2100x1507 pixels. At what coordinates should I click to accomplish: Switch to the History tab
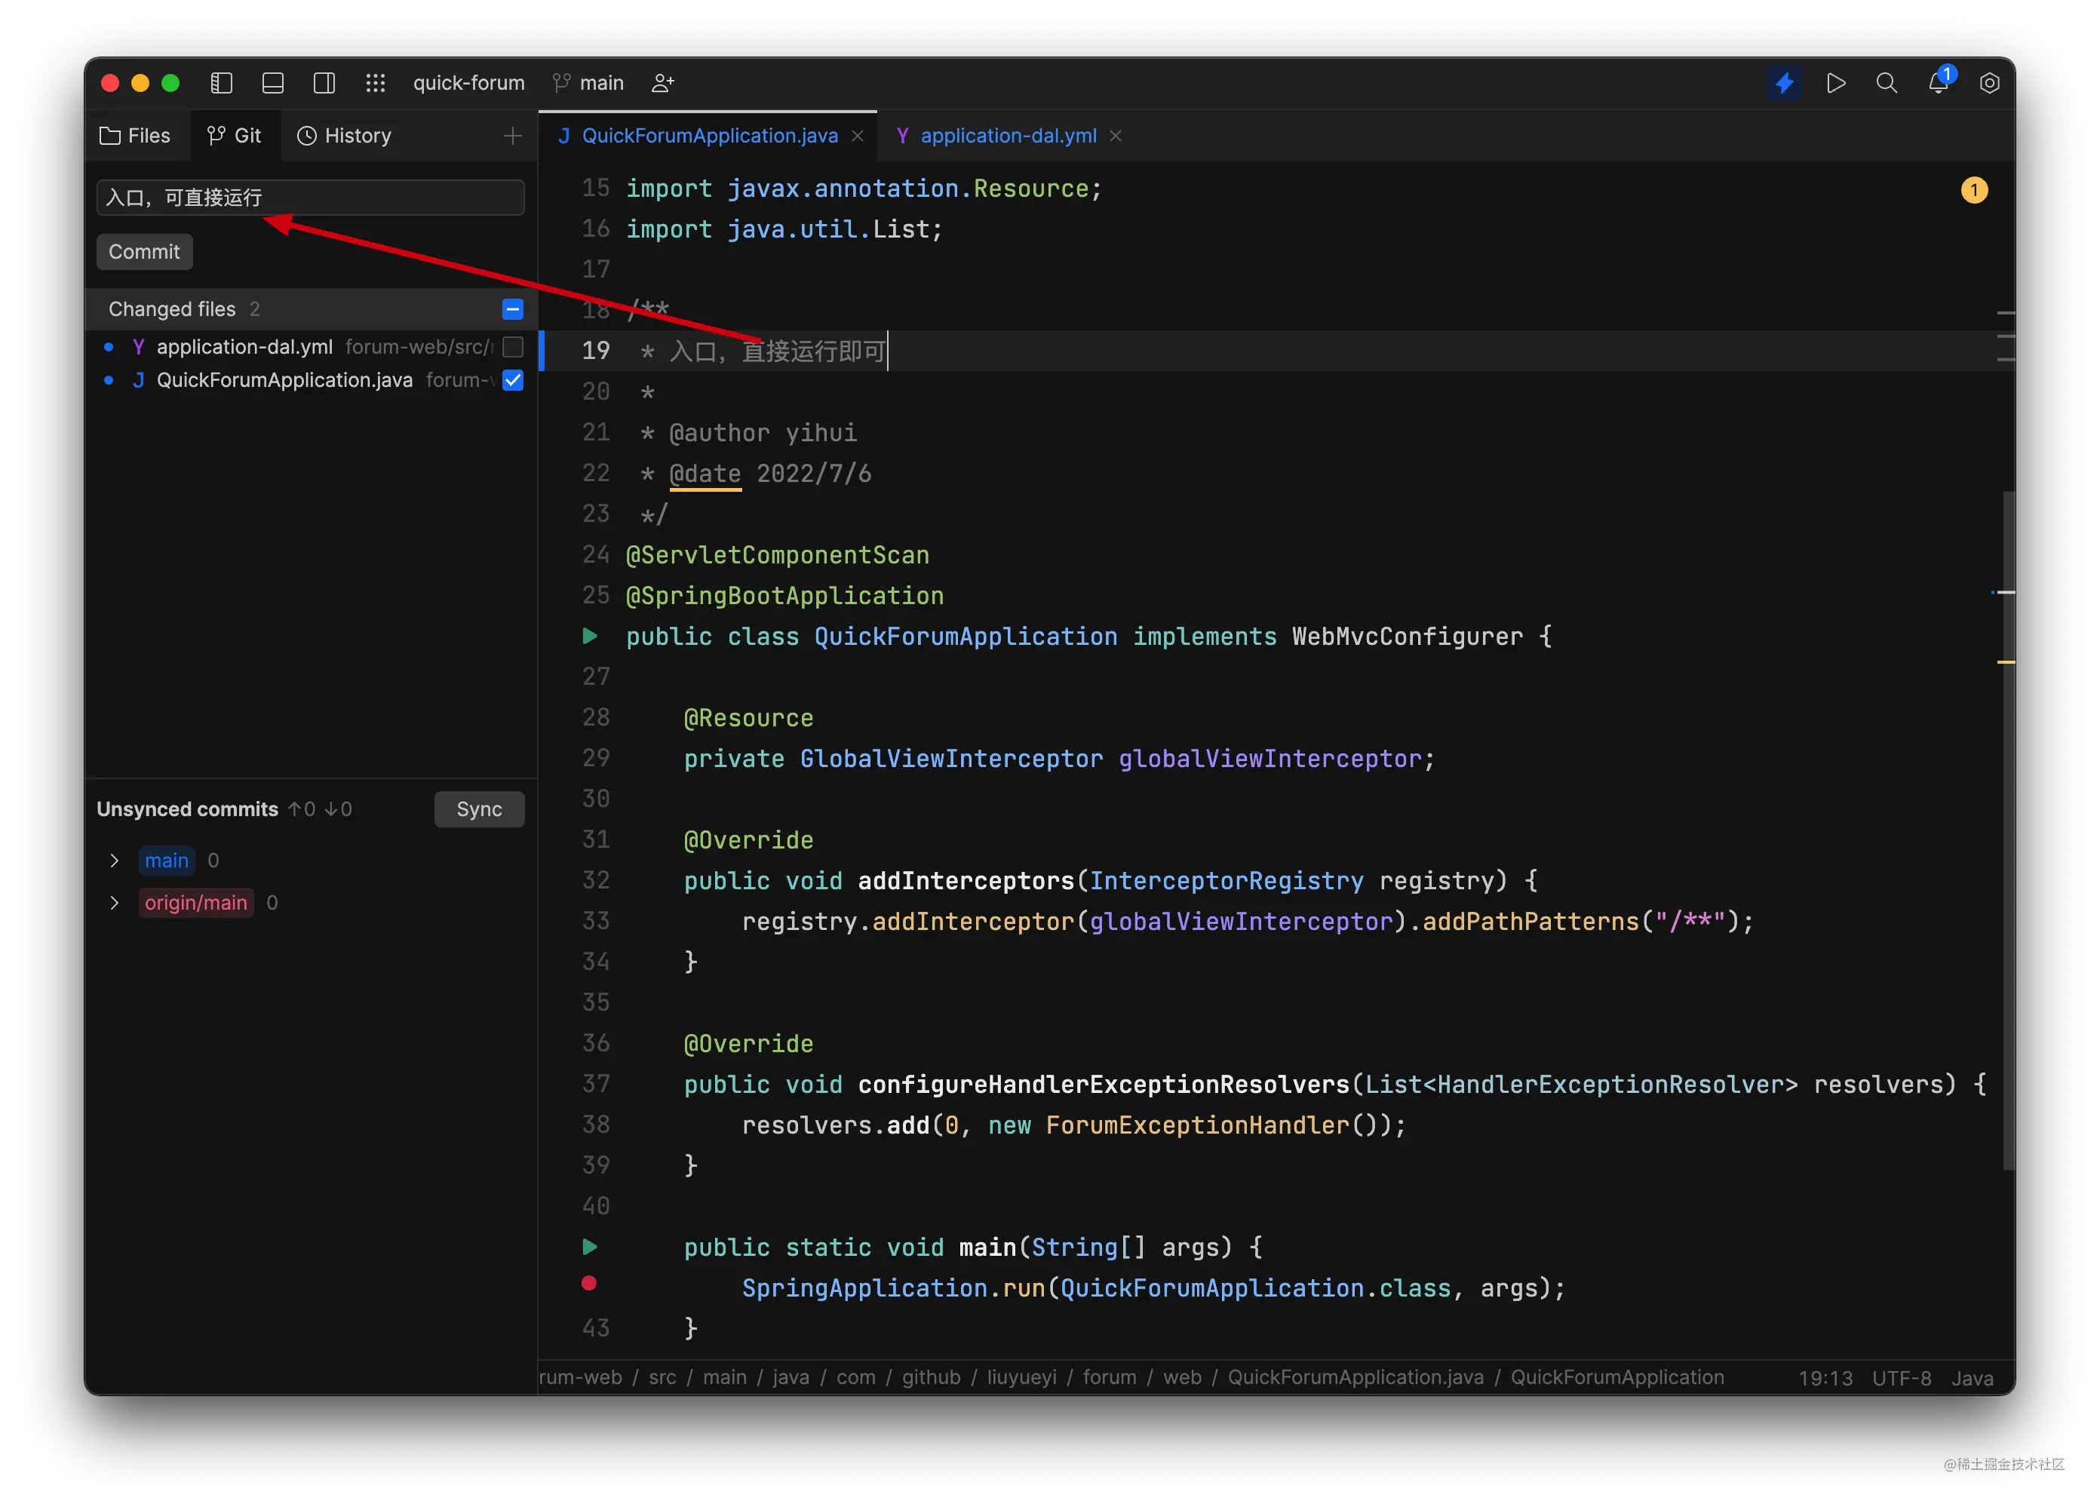click(x=345, y=136)
